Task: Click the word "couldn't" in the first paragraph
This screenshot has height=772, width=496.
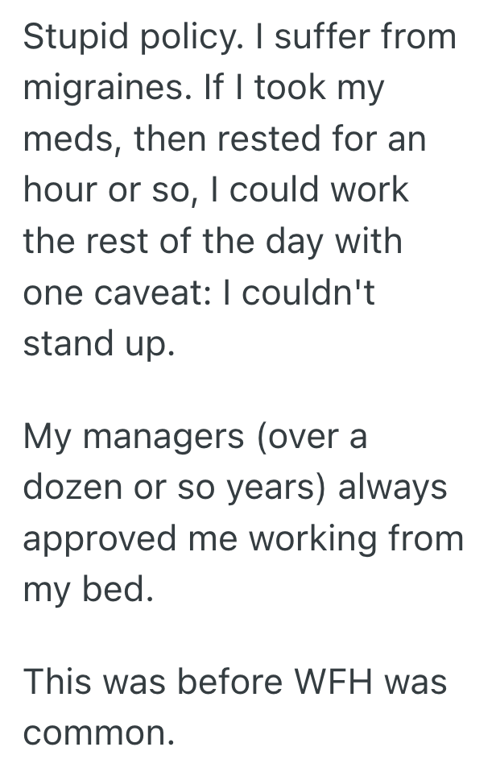Action: point(308,292)
